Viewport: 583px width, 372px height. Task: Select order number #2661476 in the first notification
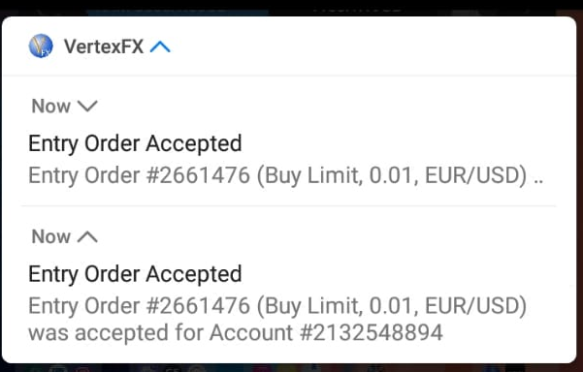point(198,175)
